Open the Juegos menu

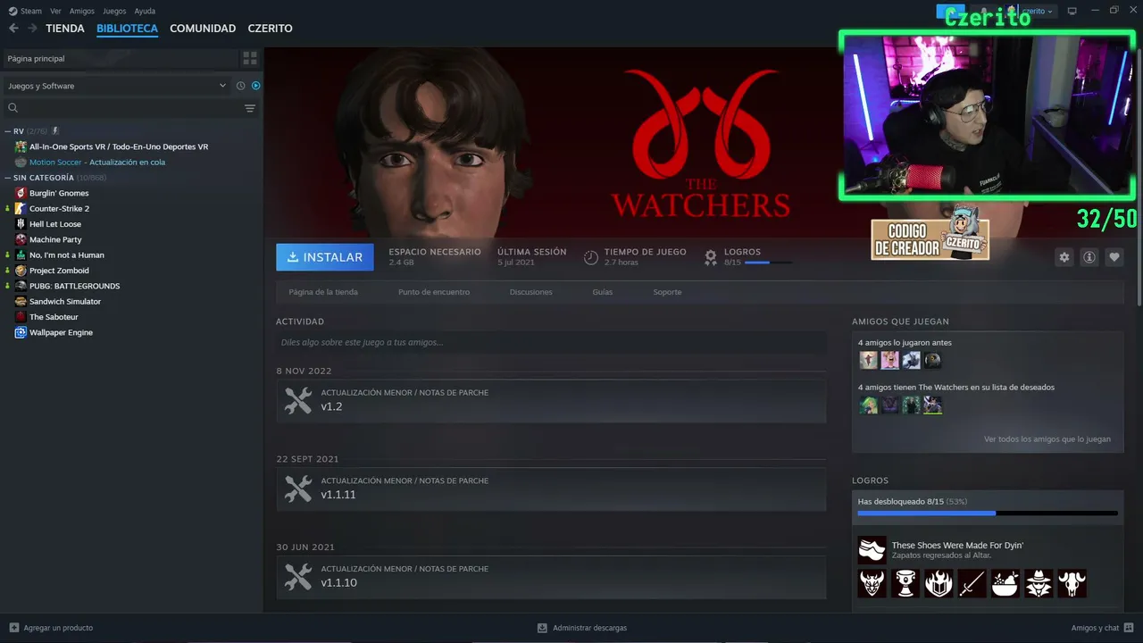click(114, 12)
